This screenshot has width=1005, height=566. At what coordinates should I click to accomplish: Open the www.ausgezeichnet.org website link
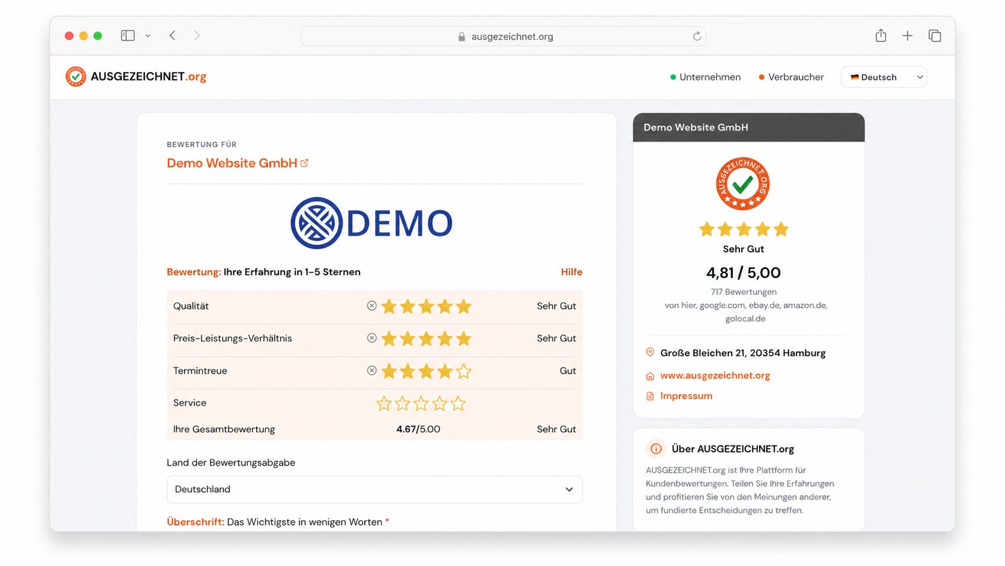(x=715, y=375)
